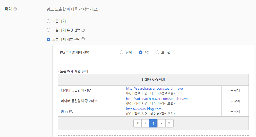Delete the Bing-PC row
Viewport: 256px width, 137px height.
coord(235,111)
